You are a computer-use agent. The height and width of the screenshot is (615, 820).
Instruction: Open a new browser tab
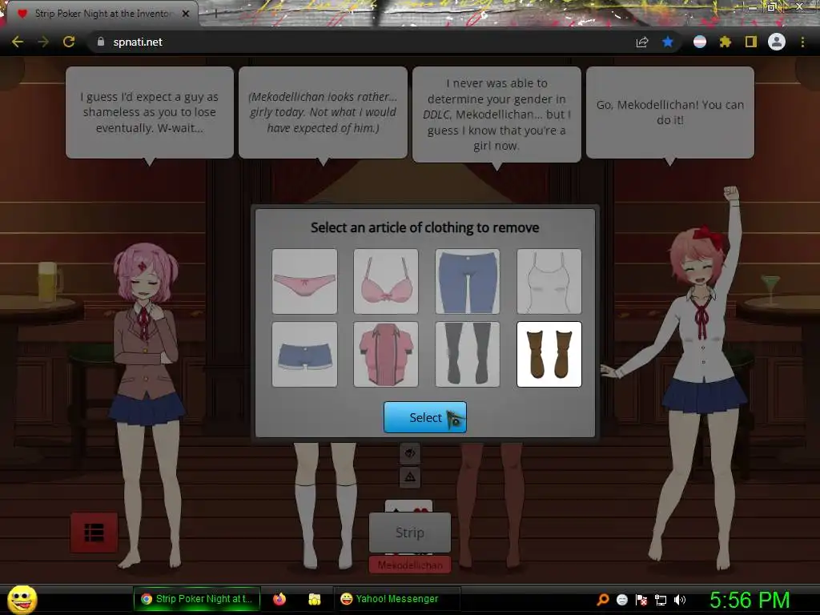[x=215, y=14]
